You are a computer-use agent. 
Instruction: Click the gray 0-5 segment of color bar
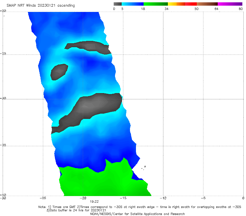coord(118,4)
